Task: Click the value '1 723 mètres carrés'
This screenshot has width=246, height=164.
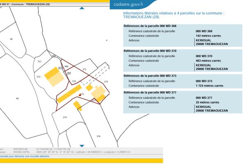Action: [x=210, y=86]
